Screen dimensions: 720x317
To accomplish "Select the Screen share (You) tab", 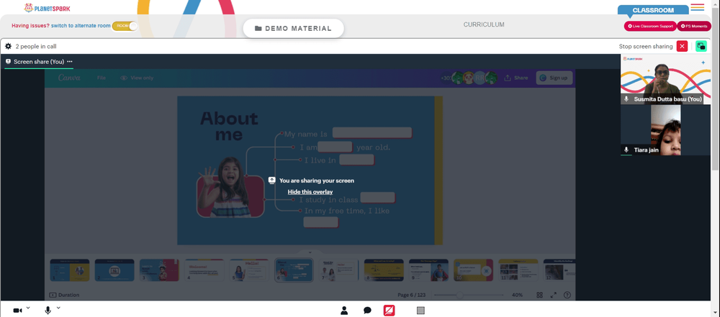I will (39, 62).
